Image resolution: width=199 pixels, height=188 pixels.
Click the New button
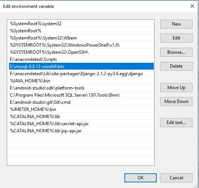click(176, 24)
